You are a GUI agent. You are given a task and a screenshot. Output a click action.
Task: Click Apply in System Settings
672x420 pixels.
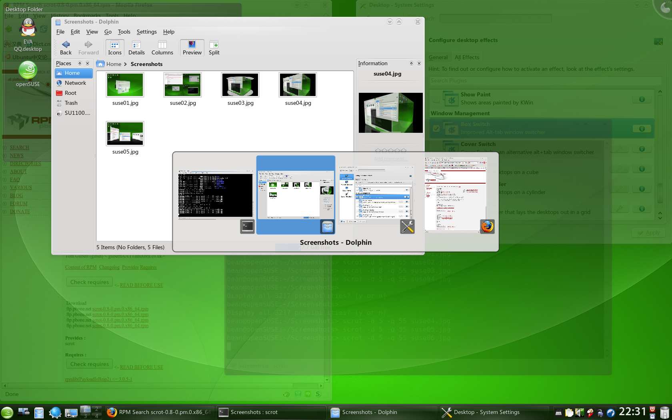[648, 233]
